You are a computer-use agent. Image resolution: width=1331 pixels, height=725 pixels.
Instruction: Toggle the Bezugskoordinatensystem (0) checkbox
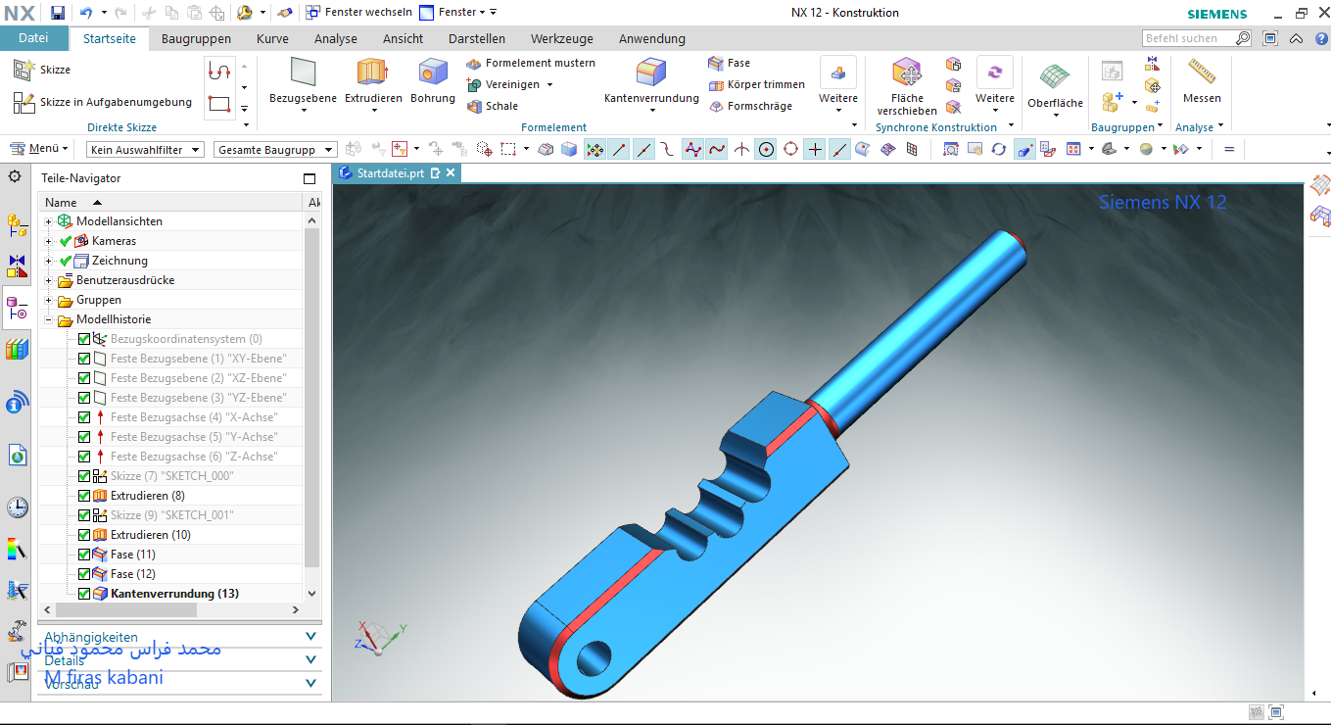click(84, 339)
